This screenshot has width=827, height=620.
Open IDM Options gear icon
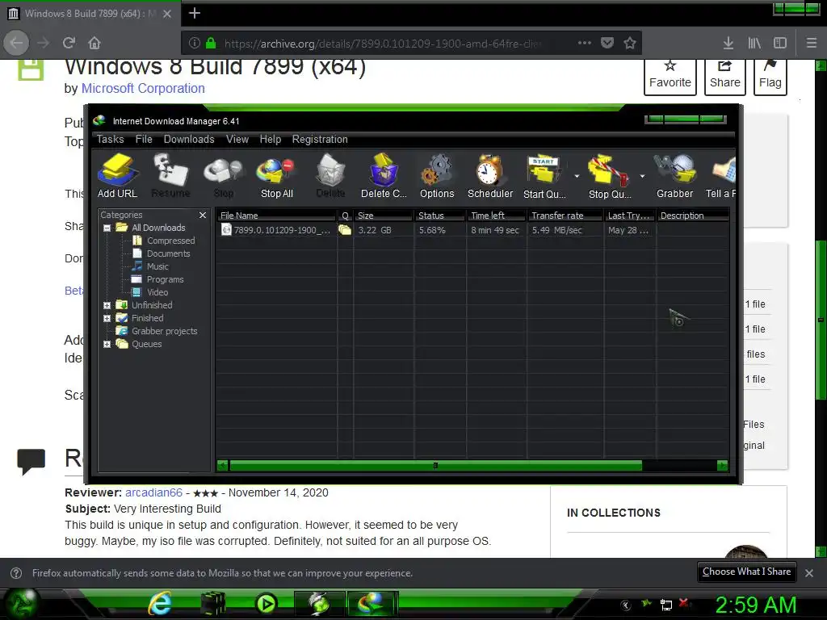[437, 175]
